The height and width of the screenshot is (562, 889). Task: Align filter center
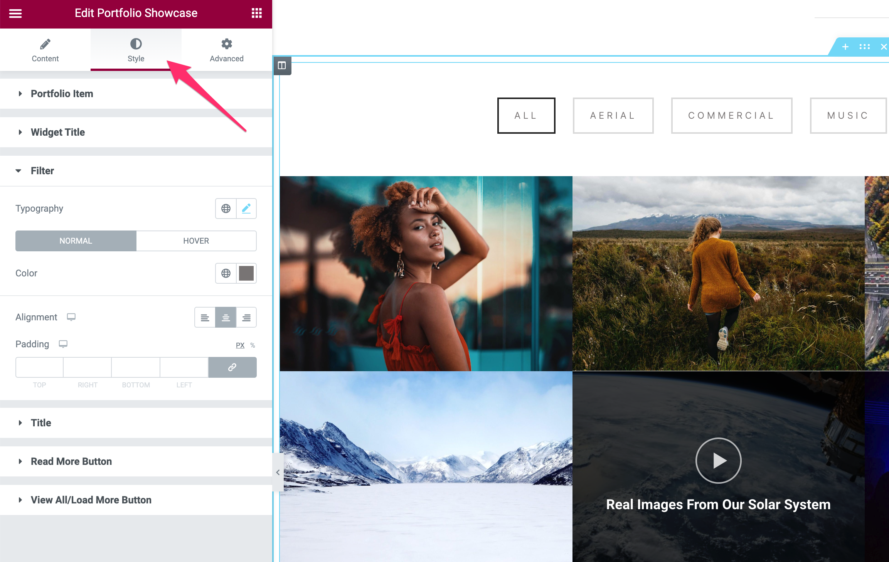point(226,317)
